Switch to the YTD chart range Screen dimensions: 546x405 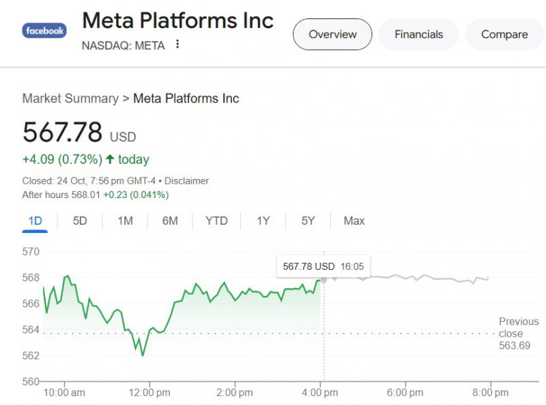pos(216,221)
